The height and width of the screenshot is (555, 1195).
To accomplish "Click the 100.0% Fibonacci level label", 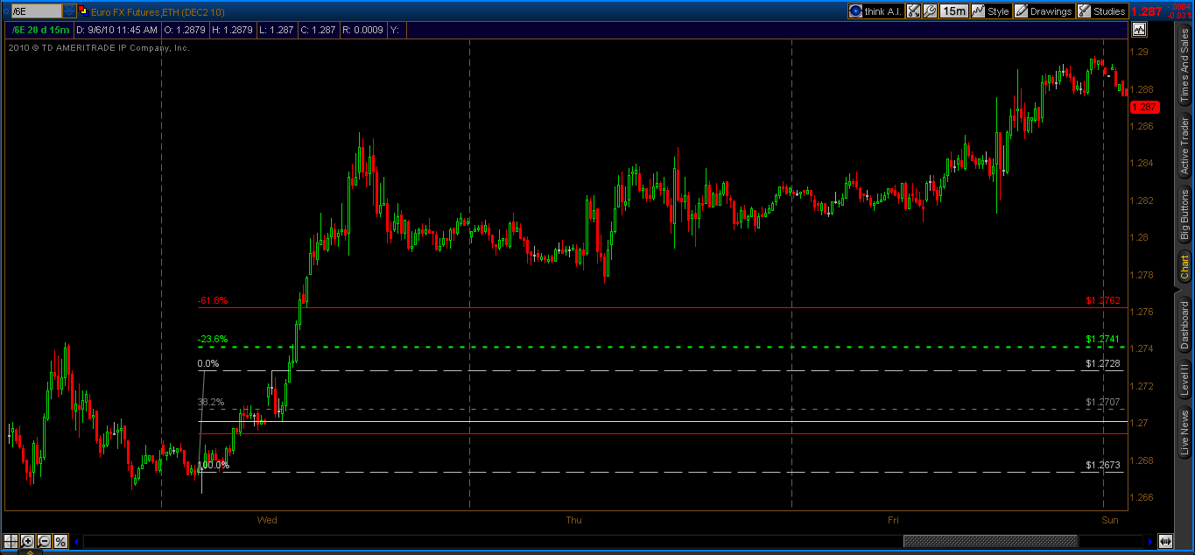I will 213,465.
